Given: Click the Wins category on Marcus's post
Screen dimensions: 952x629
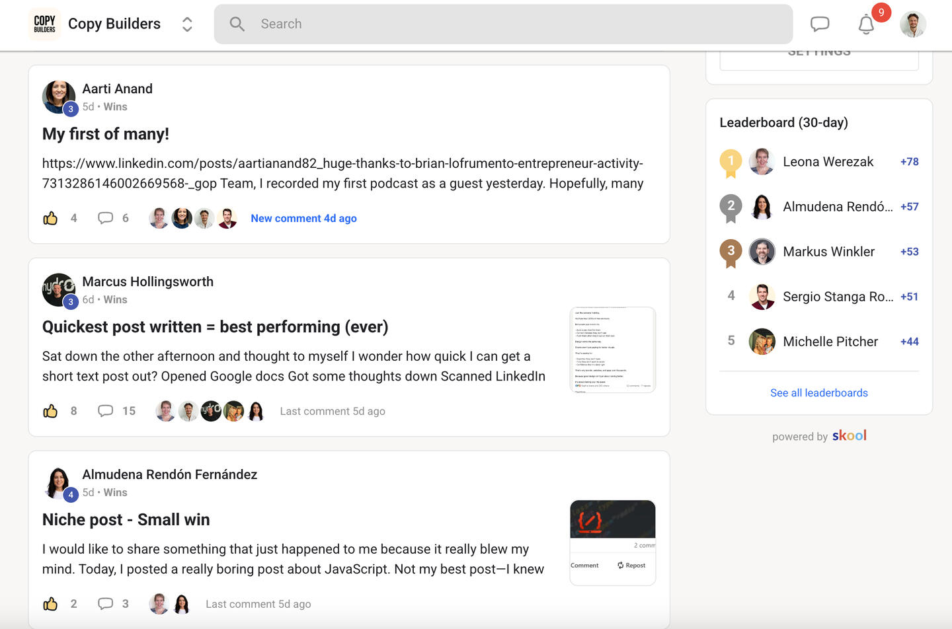Looking at the screenshot, I should [x=115, y=299].
